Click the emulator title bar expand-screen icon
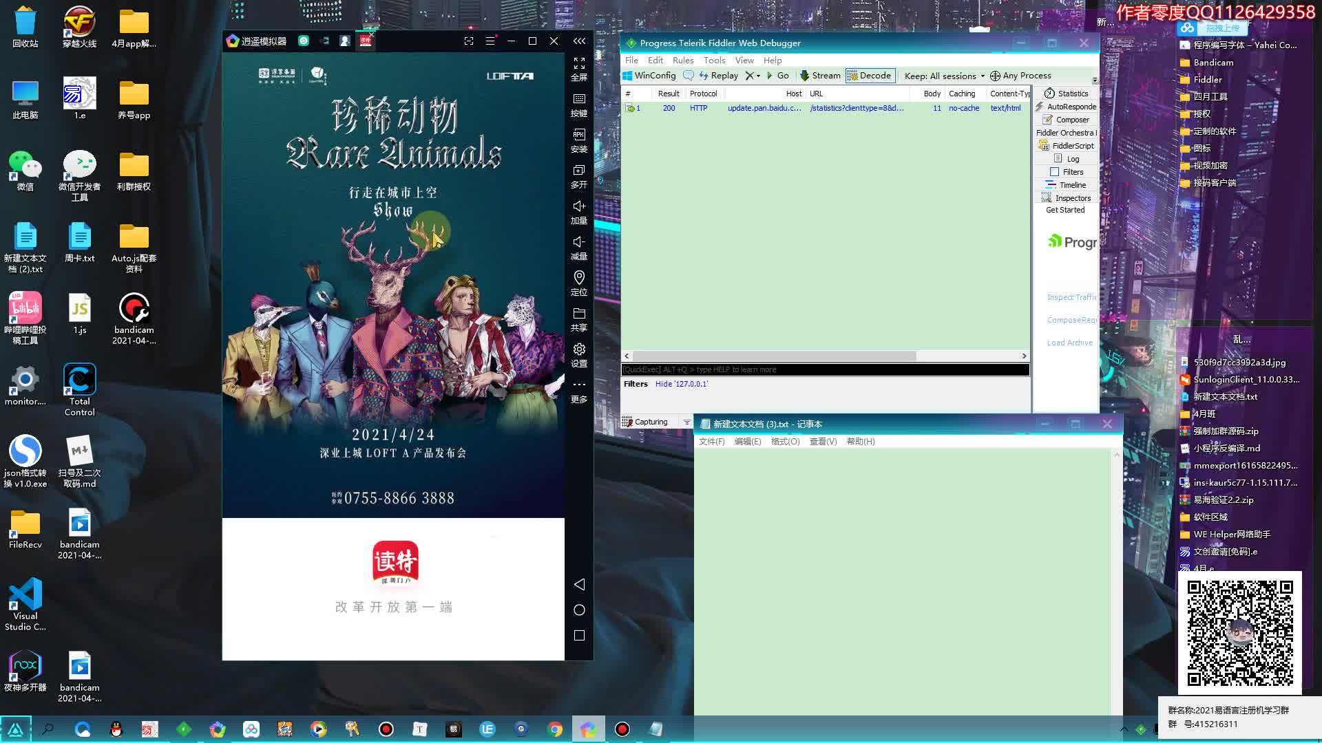The width and height of the screenshot is (1322, 743). (x=469, y=41)
